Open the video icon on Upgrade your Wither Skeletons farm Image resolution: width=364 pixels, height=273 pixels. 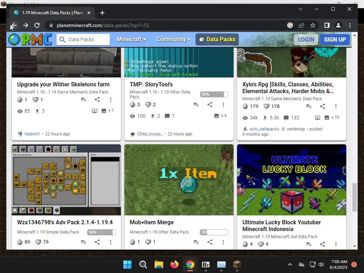(95, 111)
